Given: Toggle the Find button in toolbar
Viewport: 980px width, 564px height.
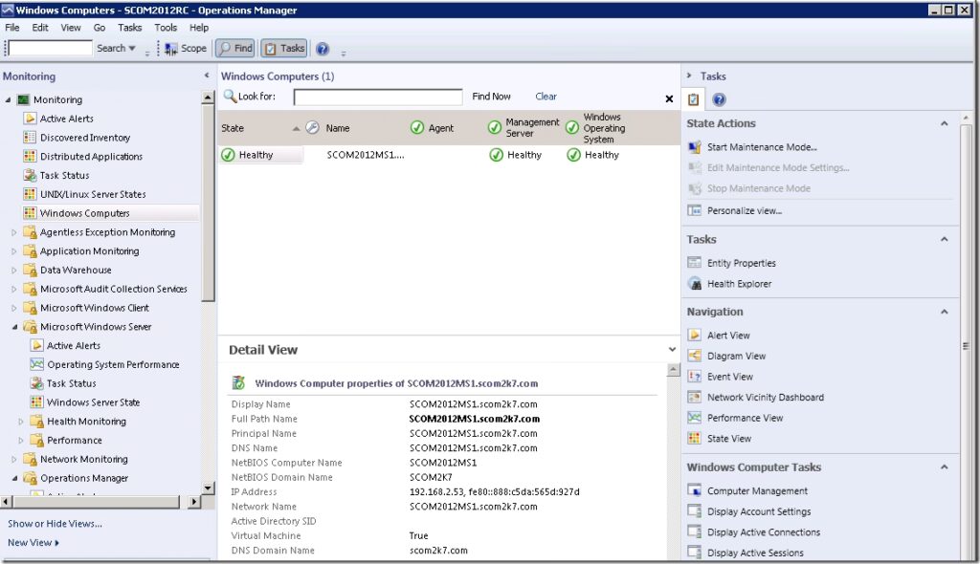Looking at the screenshot, I should click(235, 48).
